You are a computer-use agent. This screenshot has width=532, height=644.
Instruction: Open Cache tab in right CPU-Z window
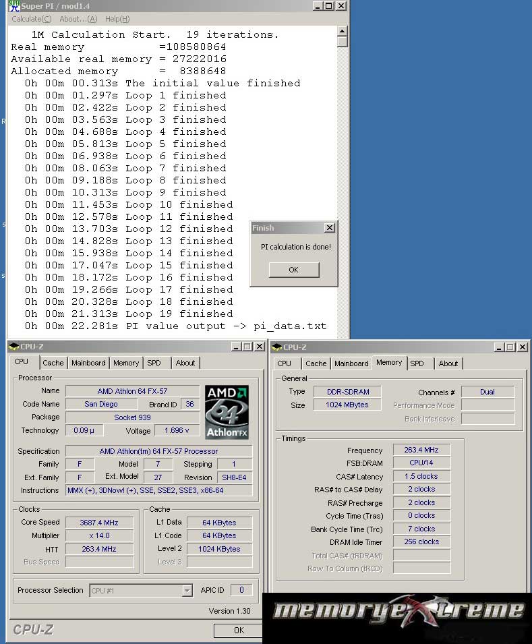(316, 363)
